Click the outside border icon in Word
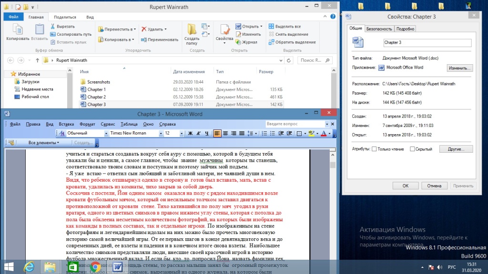 tap(299, 133)
